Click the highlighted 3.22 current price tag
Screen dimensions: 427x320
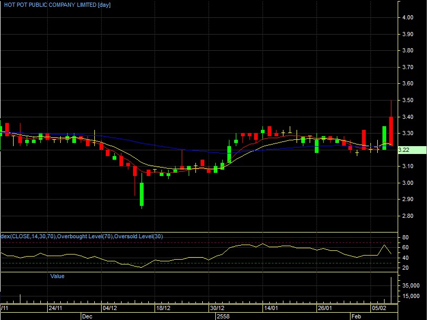(x=412, y=150)
